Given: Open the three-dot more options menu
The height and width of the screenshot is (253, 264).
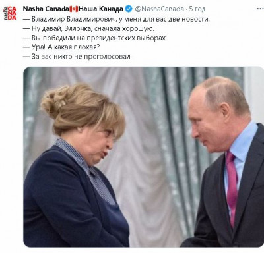Looking at the screenshot, I should pyautogui.click(x=260, y=9).
